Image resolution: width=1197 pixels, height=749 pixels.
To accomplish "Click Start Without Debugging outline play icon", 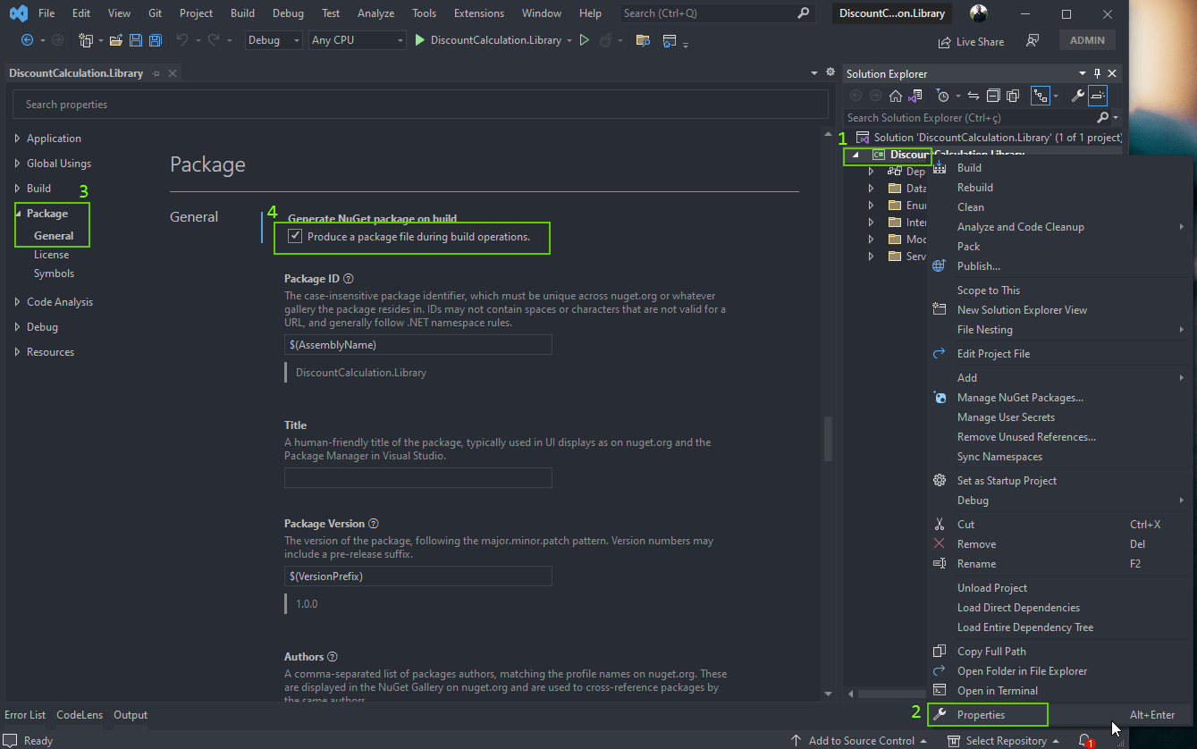I will tap(585, 40).
